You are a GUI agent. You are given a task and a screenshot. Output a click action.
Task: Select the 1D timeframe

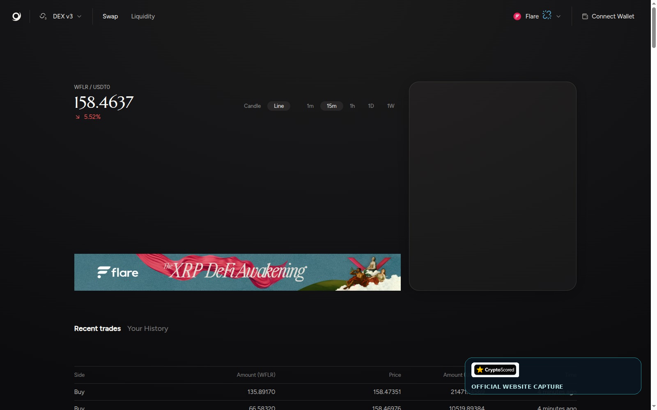(371, 106)
